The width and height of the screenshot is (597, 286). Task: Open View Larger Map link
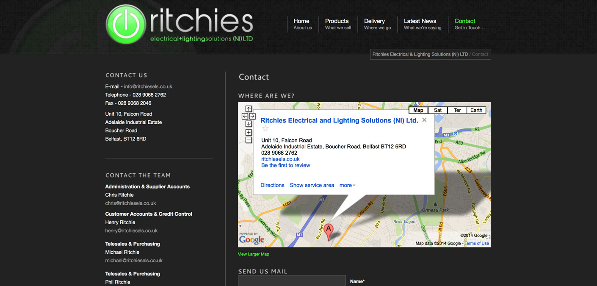pos(254,254)
